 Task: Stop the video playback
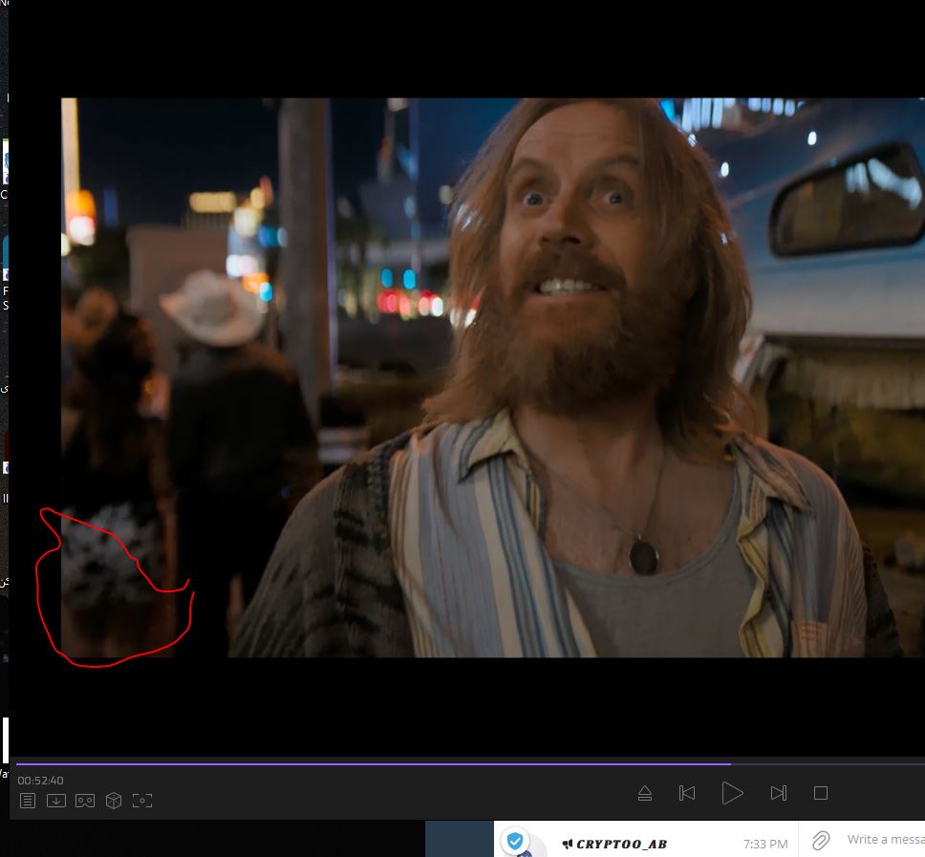click(x=820, y=793)
